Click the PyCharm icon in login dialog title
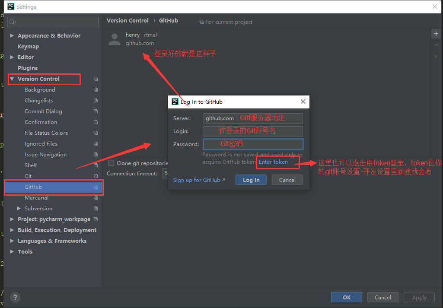 pyautogui.click(x=175, y=102)
